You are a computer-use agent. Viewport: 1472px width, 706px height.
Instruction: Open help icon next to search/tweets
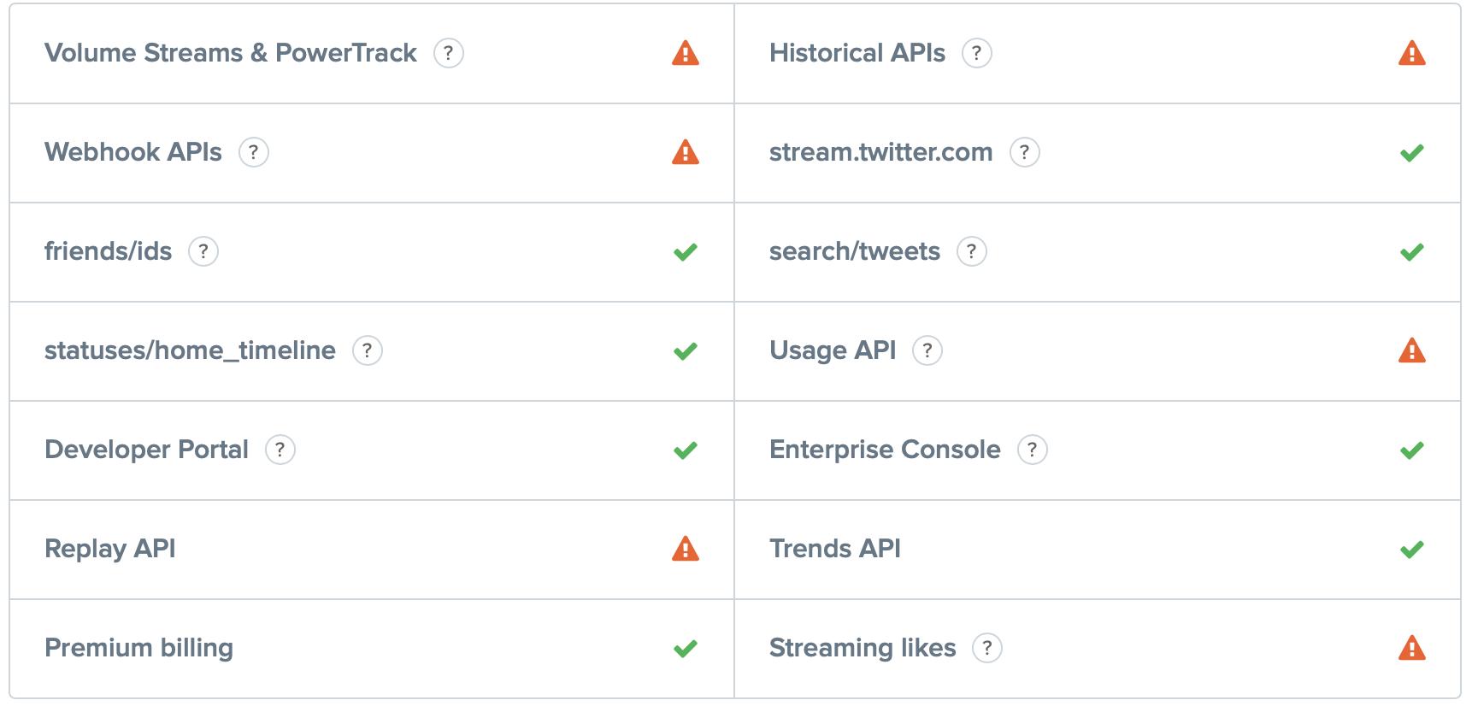pos(971,251)
